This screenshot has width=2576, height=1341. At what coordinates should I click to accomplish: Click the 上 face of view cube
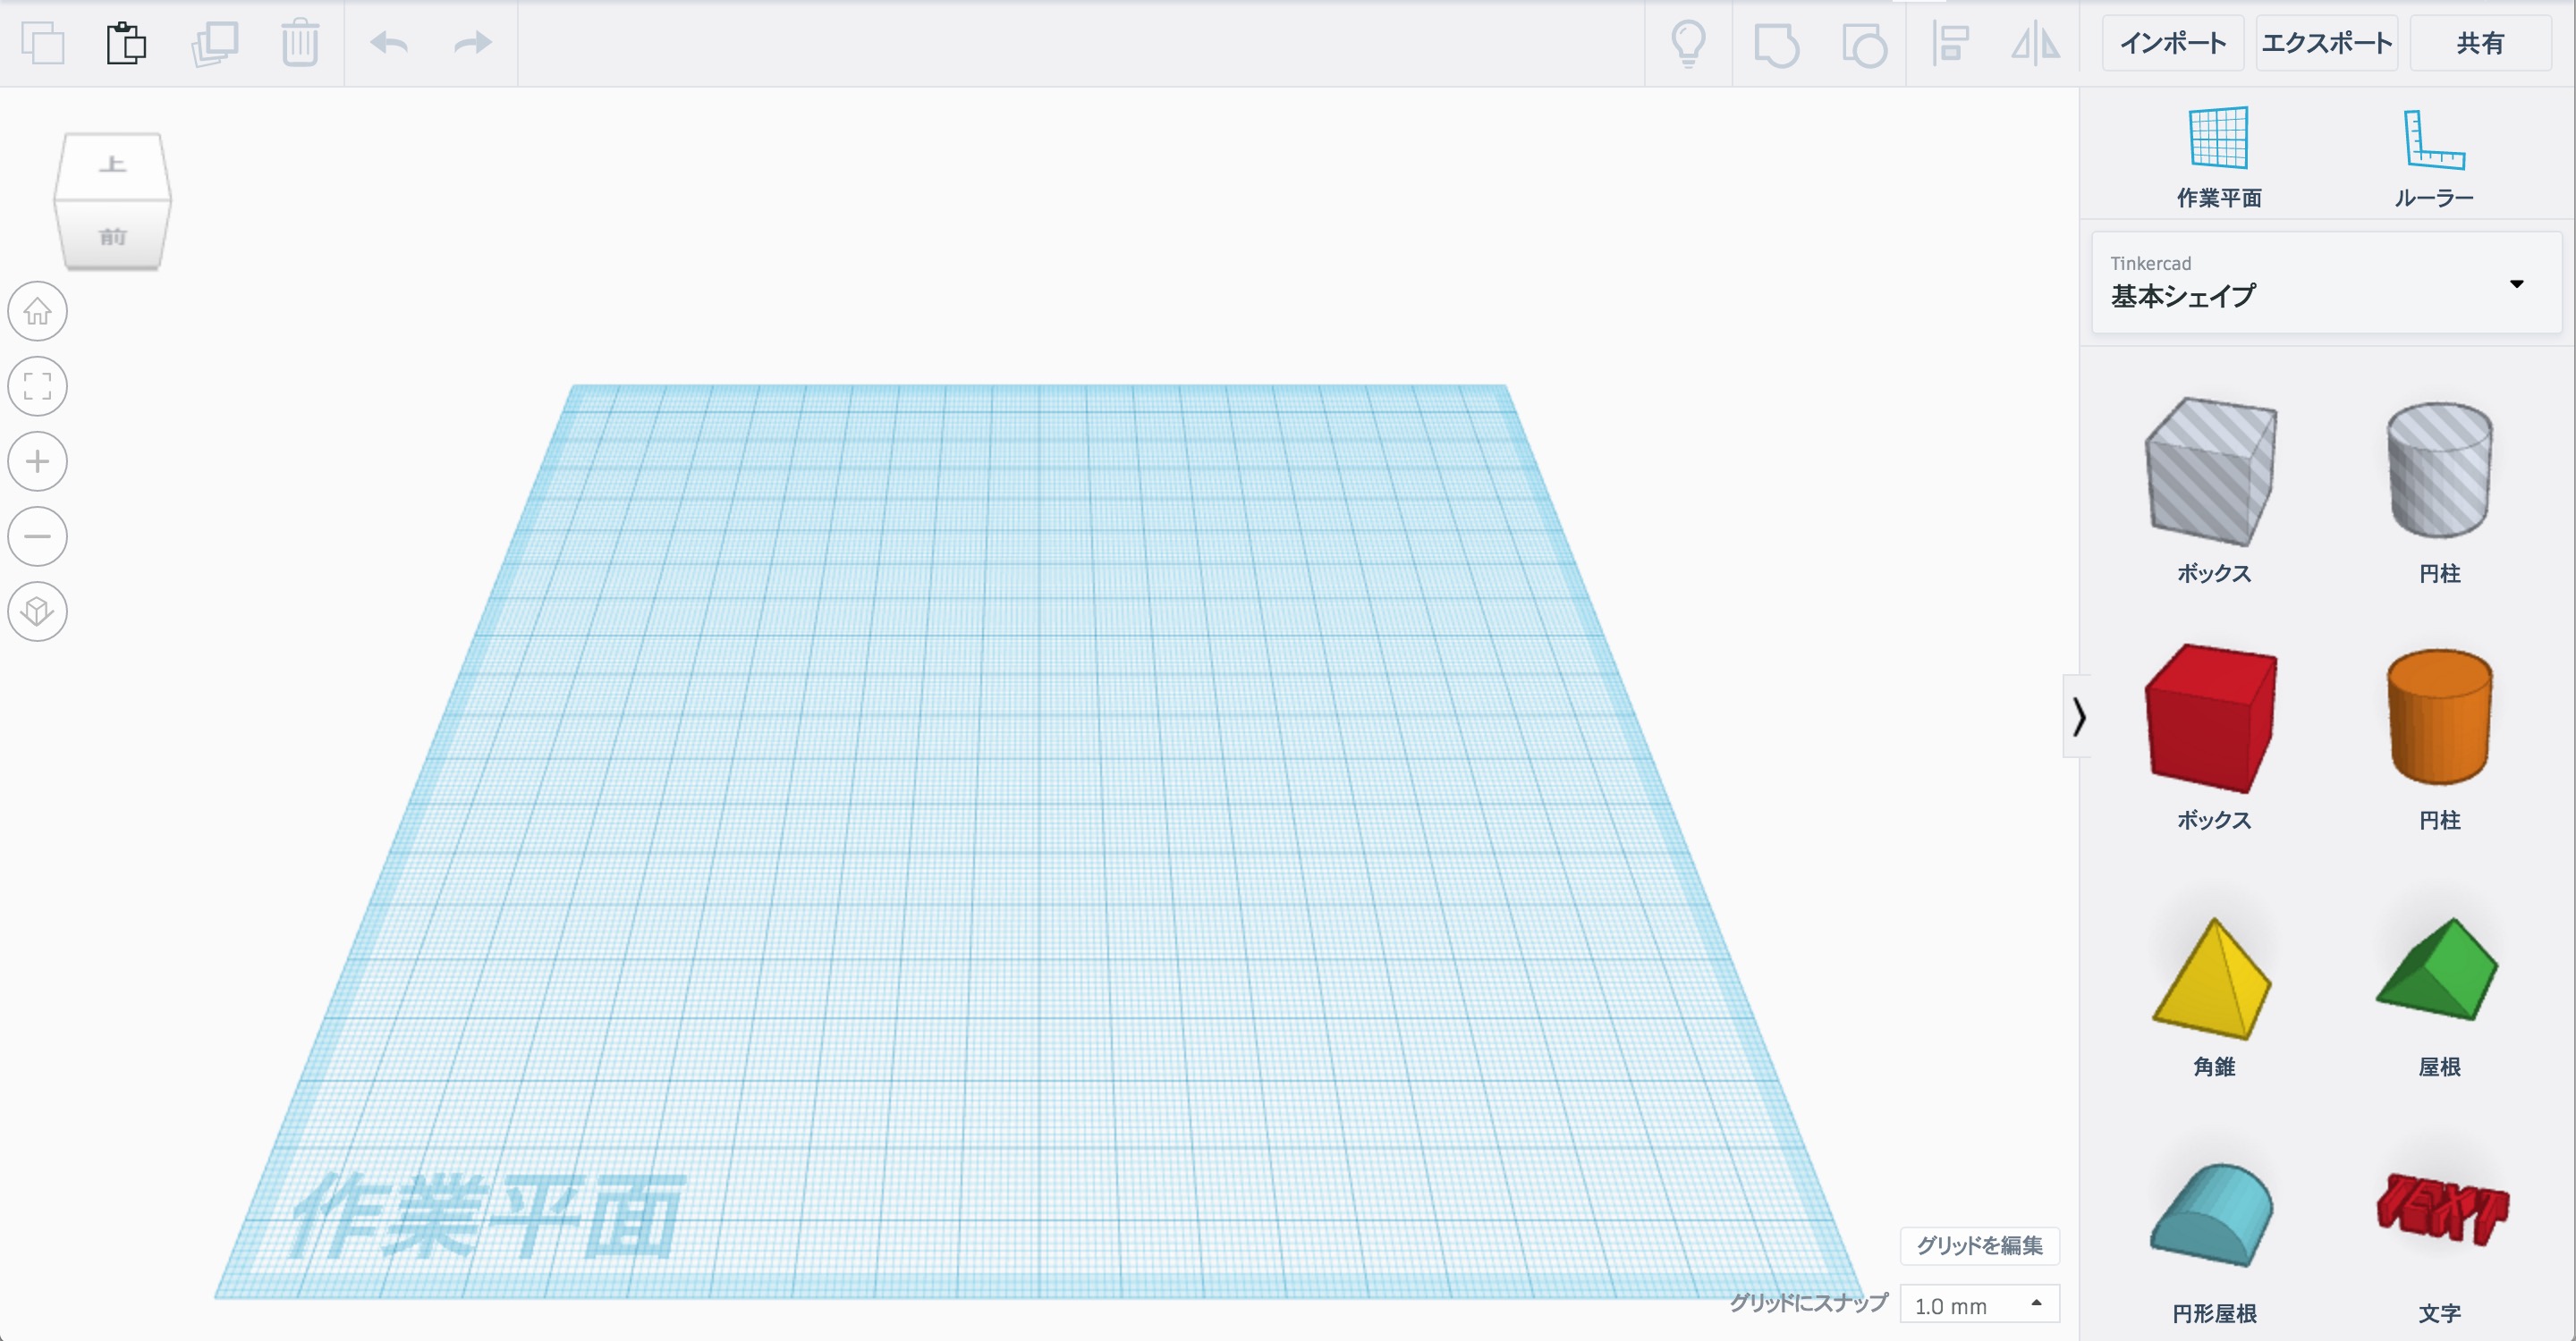(112, 164)
